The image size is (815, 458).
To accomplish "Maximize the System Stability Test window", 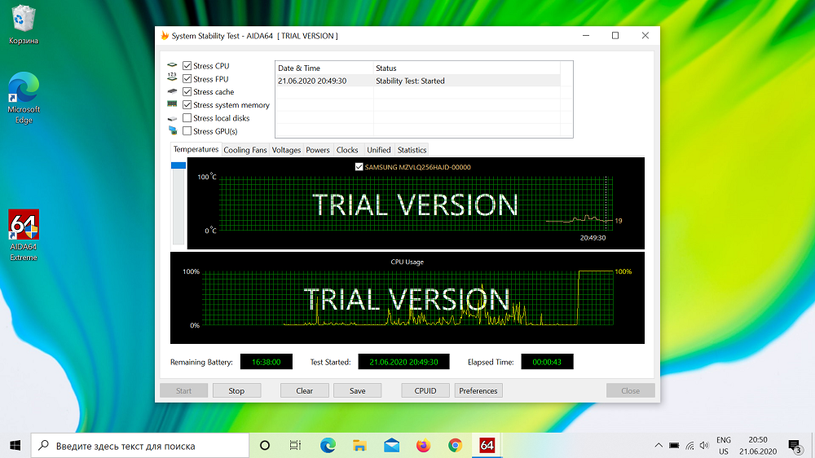I will point(615,35).
